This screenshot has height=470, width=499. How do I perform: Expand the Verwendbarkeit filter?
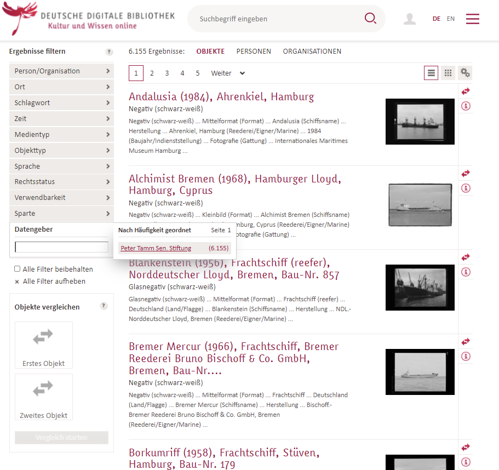pos(61,198)
